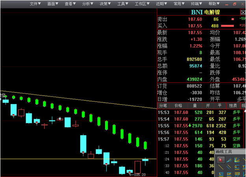Expand the 工作区 dropdown menu
This screenshot has width=246, height=177.
click(142, 4)
